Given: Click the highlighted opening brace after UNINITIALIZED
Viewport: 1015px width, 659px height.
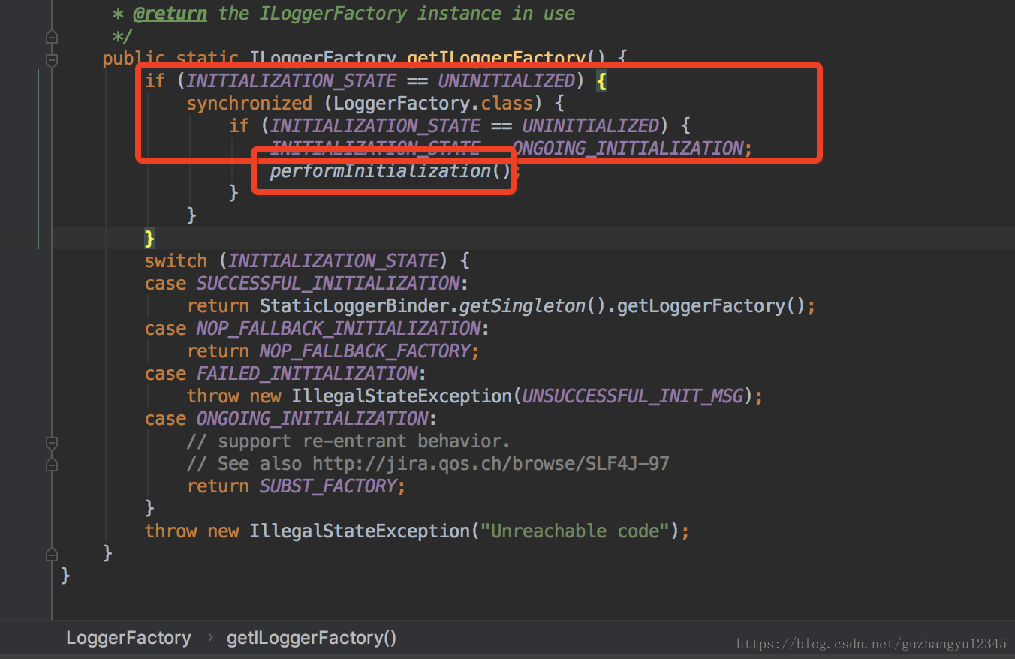Looking at the screenshot, I should [x=601, y=81].
